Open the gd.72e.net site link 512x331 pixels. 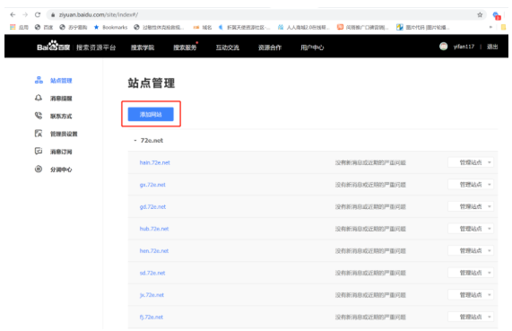point(152,206)
